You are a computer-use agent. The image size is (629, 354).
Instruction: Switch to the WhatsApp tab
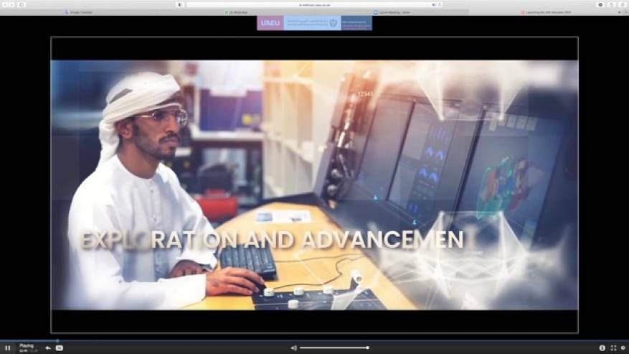pos(235,12)
